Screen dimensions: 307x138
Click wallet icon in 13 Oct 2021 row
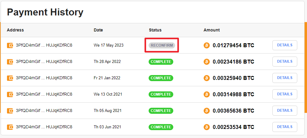point(10,94)
